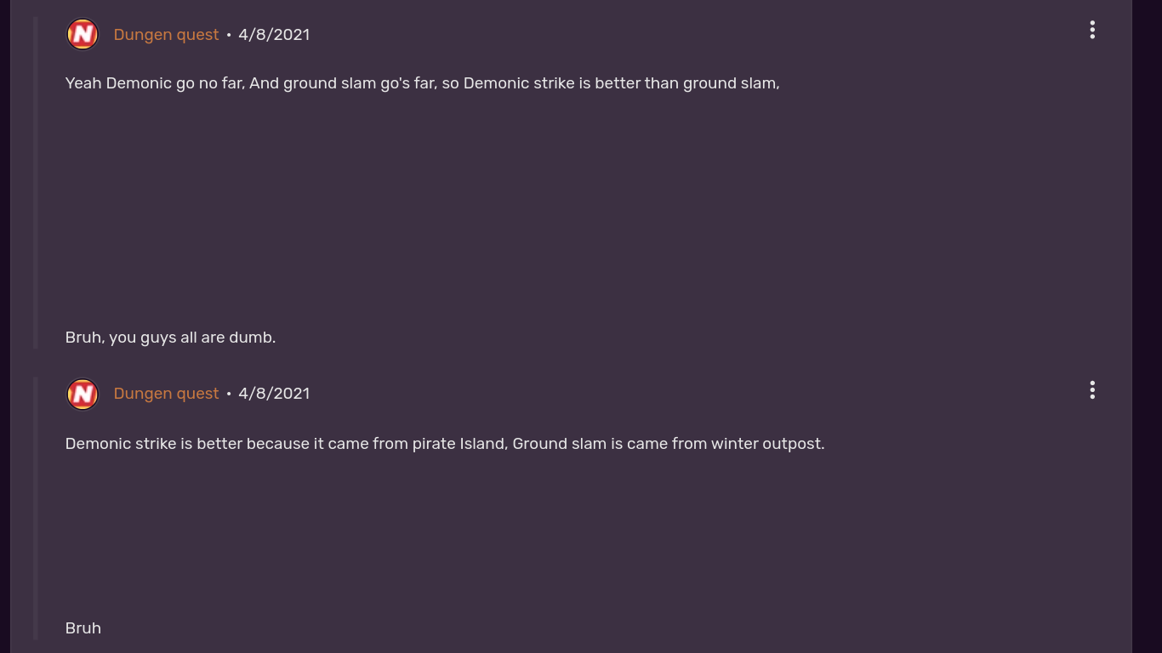Click the Dungen quest avatar on first comment
The width and height of the screenshot is (1162, 653).
[x=82, y=34]
